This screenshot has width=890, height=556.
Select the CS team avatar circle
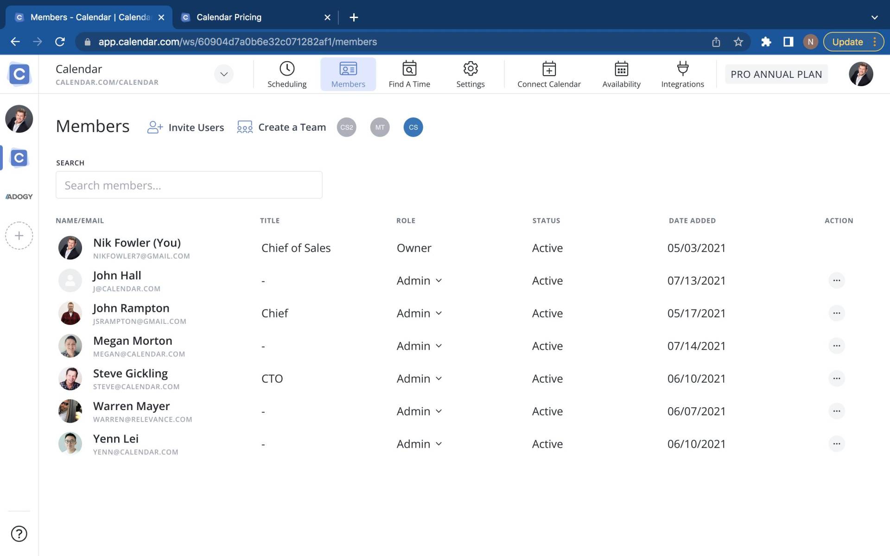point(413,127)
